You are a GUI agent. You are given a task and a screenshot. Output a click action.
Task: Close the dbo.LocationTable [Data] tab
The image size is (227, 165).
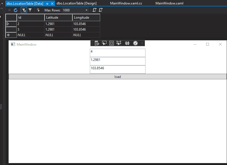pyautogui.click(x=52, y=4)
